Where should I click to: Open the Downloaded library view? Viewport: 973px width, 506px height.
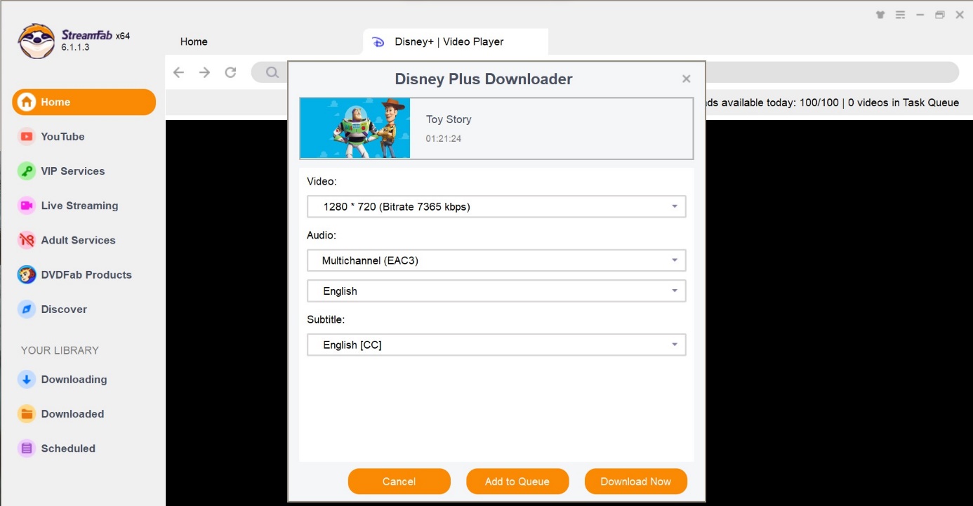point(72,413)
